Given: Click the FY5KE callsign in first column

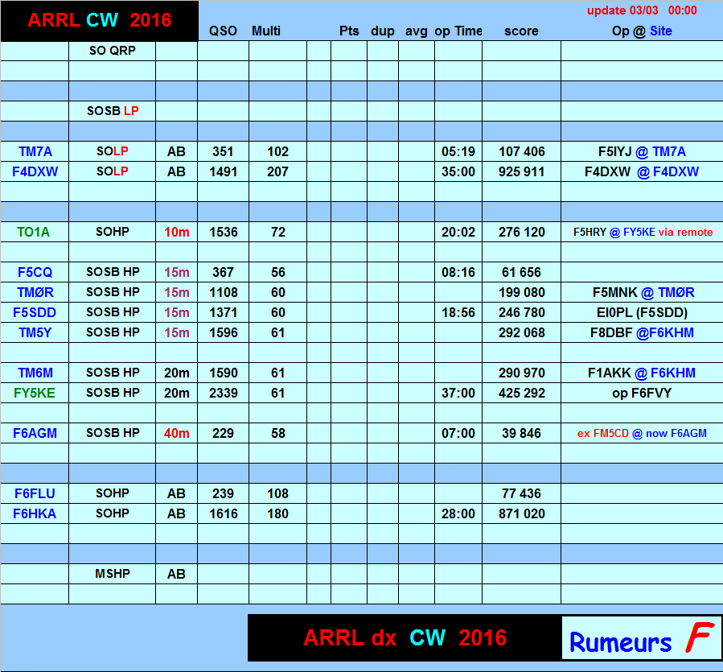Looking at the screenshot, I should (35, 393).
